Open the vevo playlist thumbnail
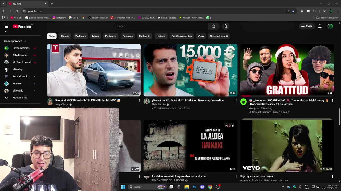The height and width of the screenshot is (191, 341). (x=287, y=146)
